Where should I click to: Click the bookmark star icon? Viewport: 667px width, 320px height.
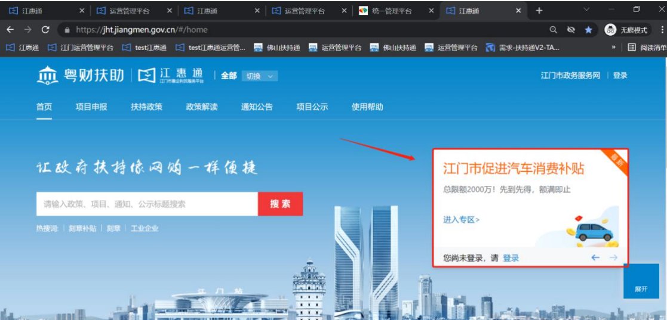tap(589, 30)
